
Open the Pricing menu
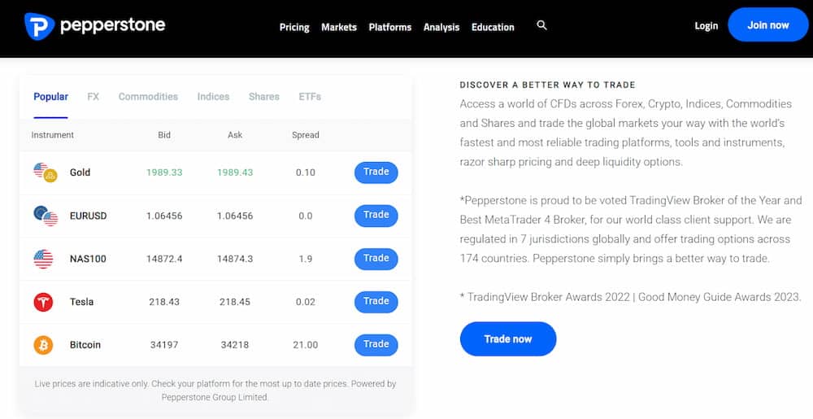click(294, 27)
